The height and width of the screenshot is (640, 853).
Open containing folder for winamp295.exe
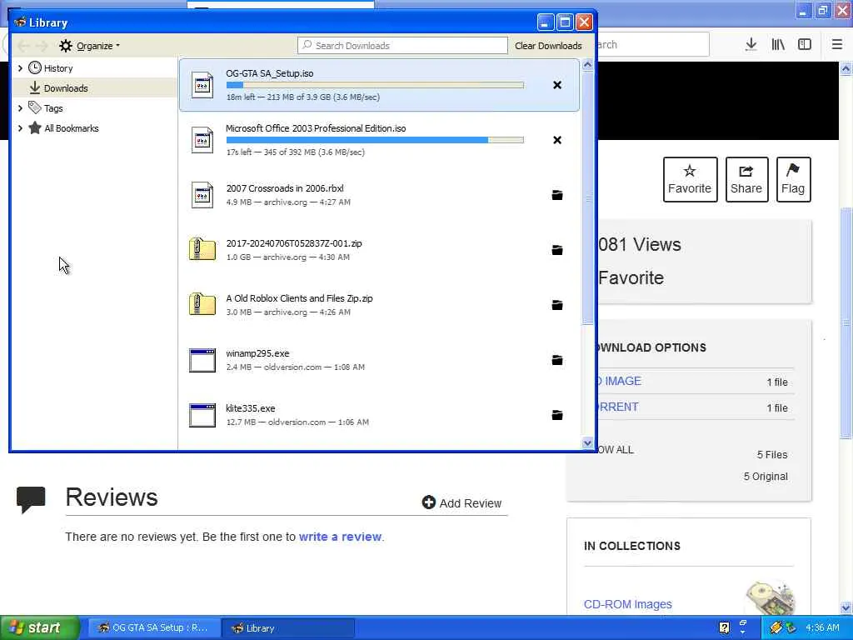[x=557, y=360]
